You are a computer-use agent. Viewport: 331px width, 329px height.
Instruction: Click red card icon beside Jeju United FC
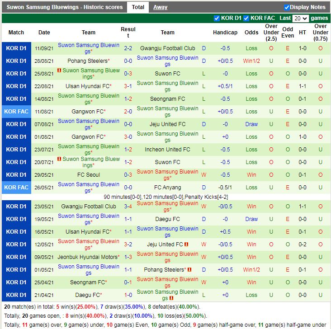186,244
